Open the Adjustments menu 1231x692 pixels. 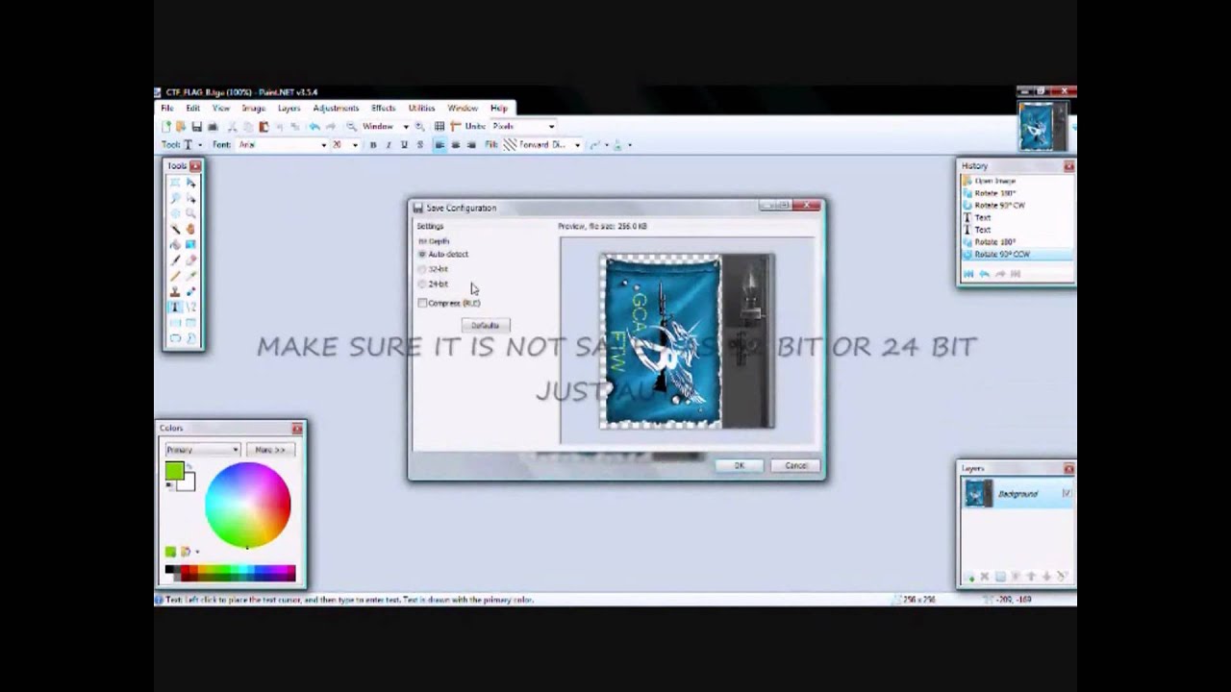[336, 108]
